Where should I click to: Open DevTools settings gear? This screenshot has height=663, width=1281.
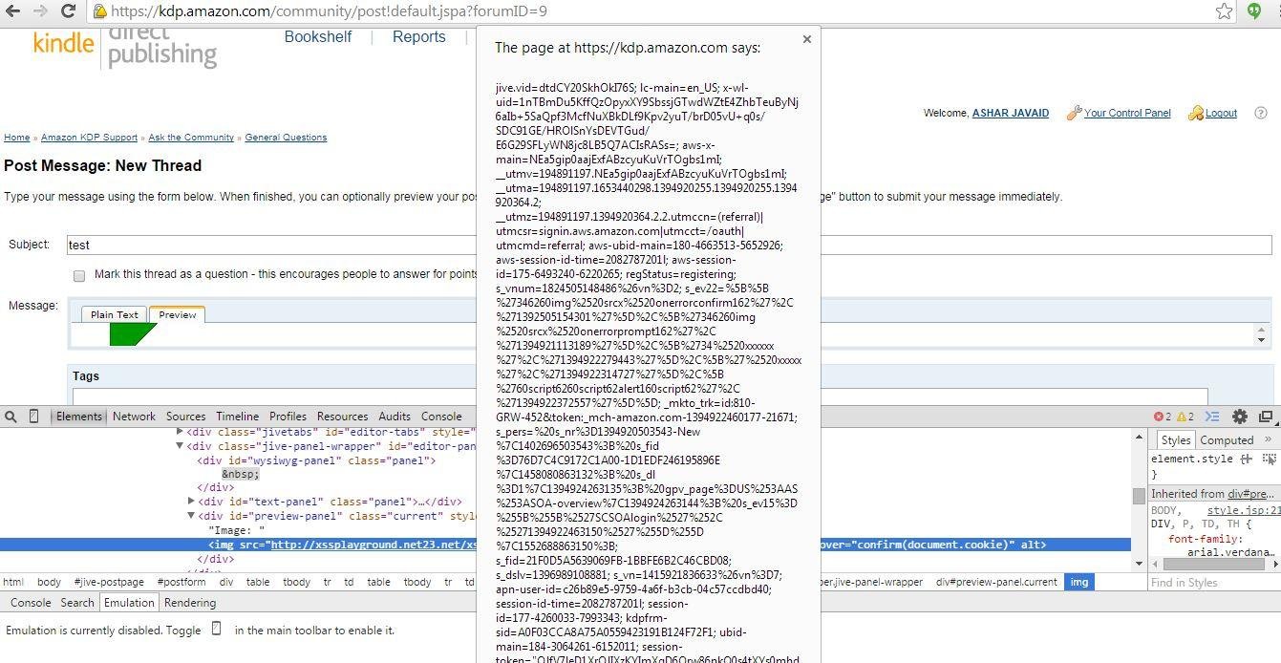coord(1240,417)
